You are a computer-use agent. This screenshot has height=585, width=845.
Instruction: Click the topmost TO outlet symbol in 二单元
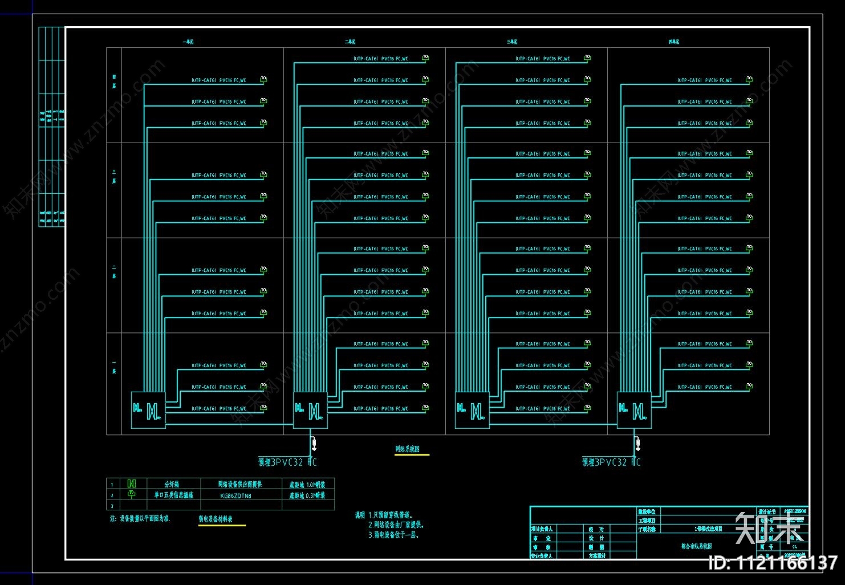point(425,58)
